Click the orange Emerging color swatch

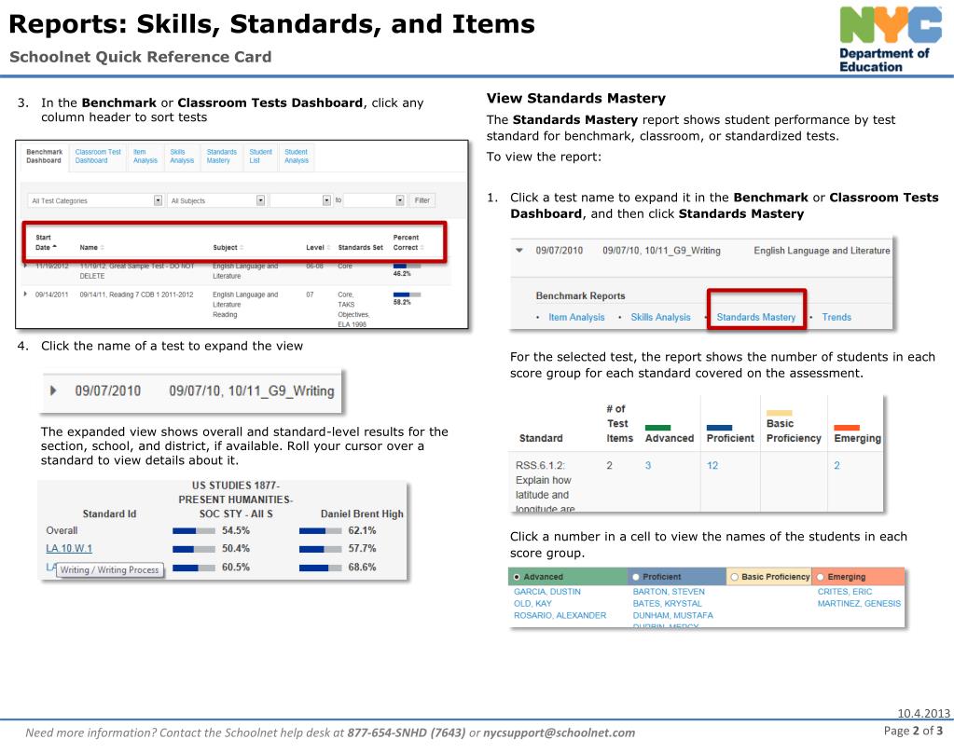(x=847, y=428)
